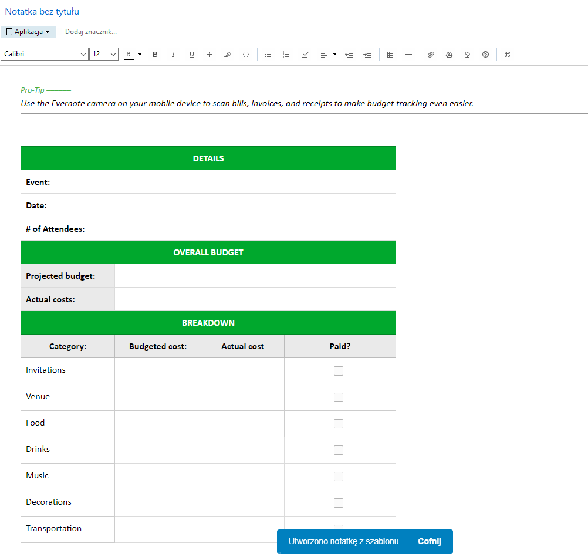The height and width of the screenshot is (557, 588).
Task: Click the Budgeted cost column header
Action: coord(158,346)
